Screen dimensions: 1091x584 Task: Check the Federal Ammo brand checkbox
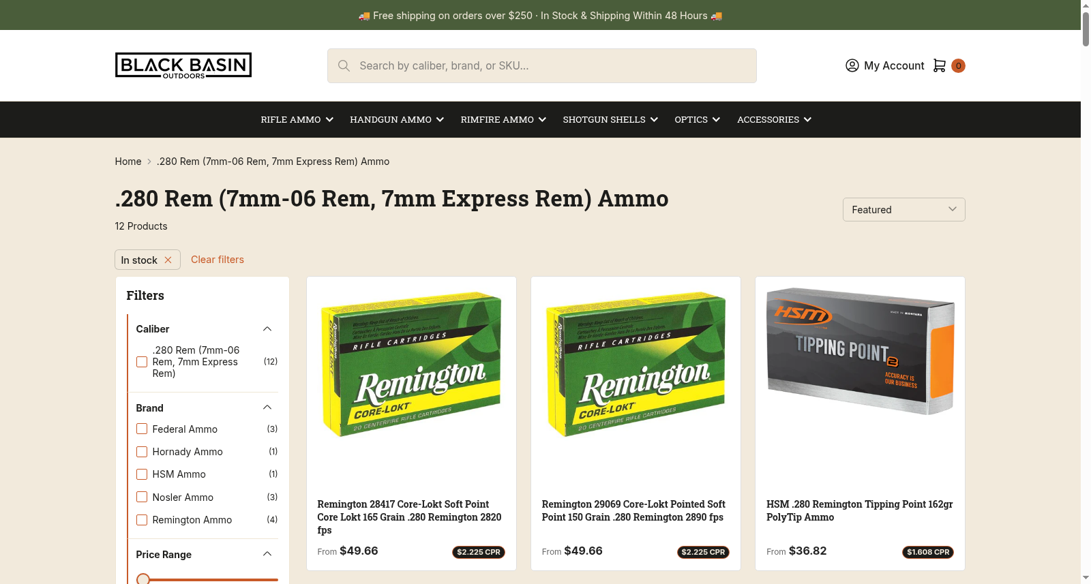(x=142, y=429)
